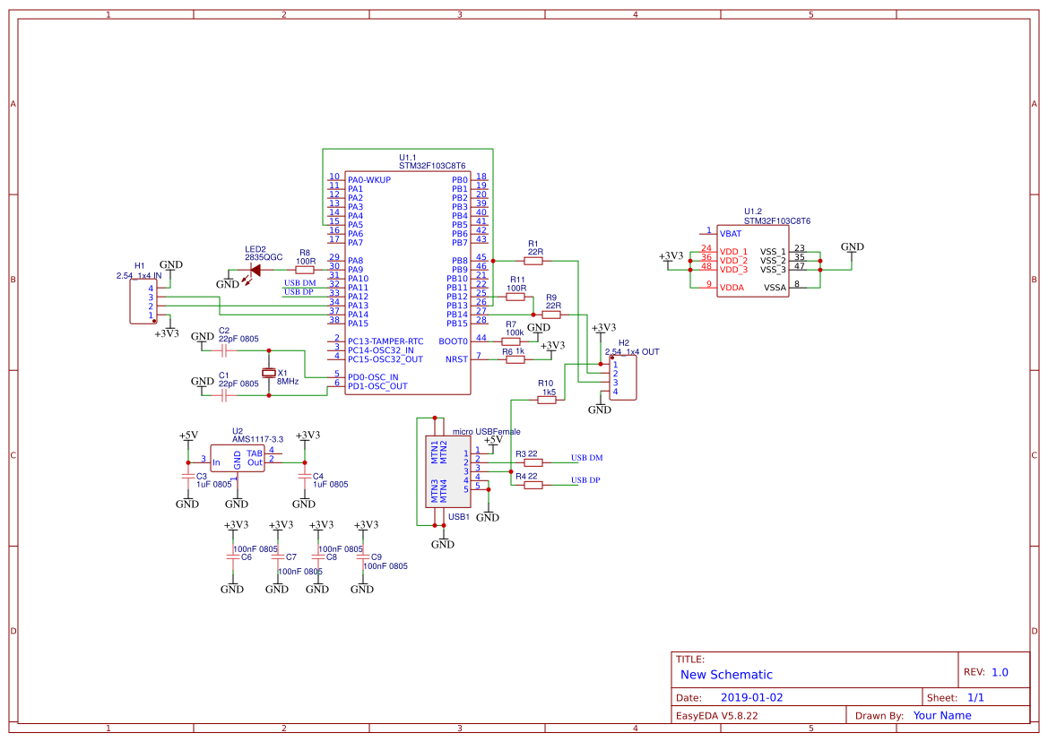Click the "U1.2" designator label

tap(752, 211)
